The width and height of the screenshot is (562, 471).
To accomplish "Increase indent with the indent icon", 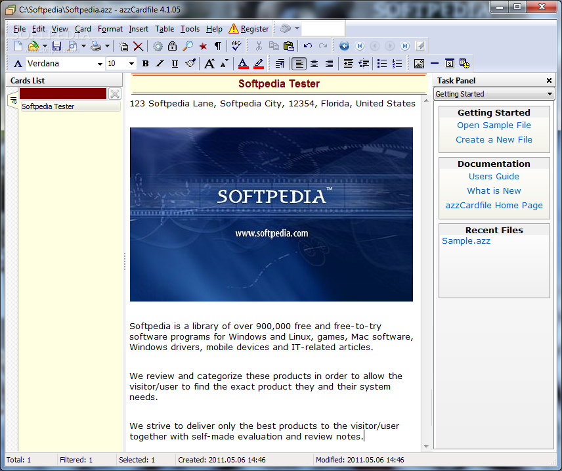I will click(x=349, y=64).
